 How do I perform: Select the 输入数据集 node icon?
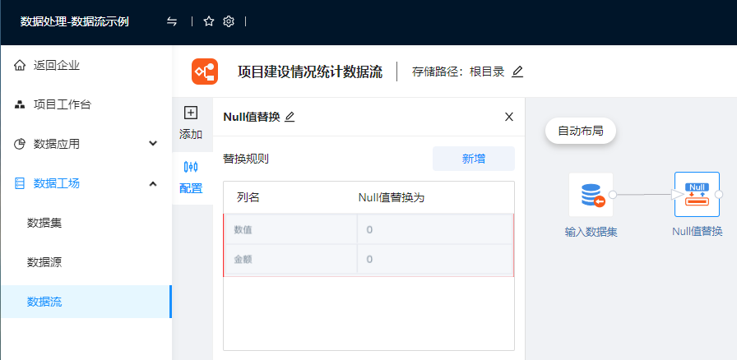[x=591, y=195]
